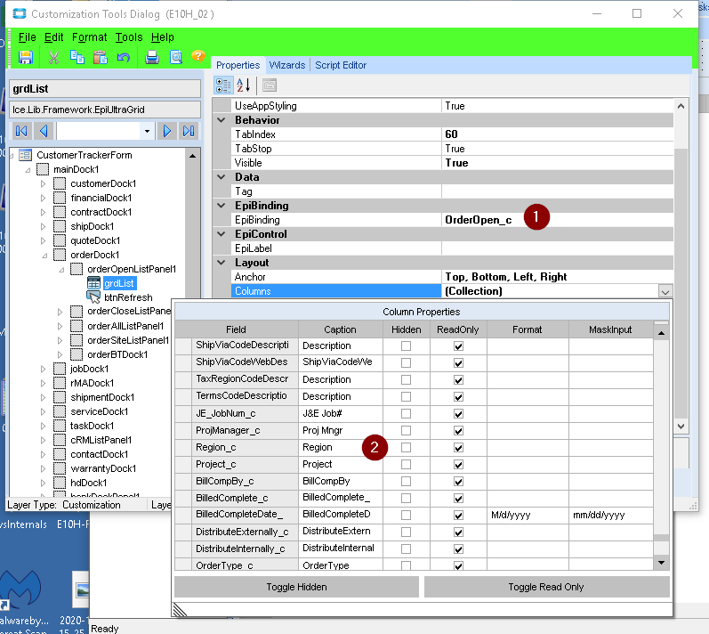Collapse the Layout property category
Viewport: 709px width, 634px height.
[222, 263]
